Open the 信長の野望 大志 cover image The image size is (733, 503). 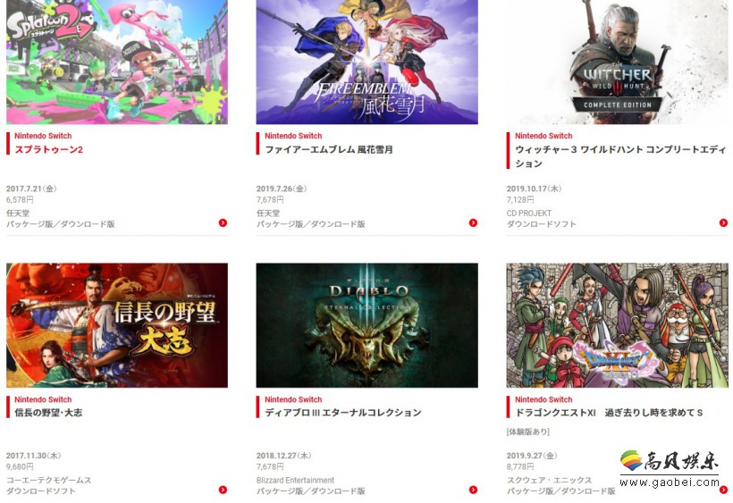[117, 325]
